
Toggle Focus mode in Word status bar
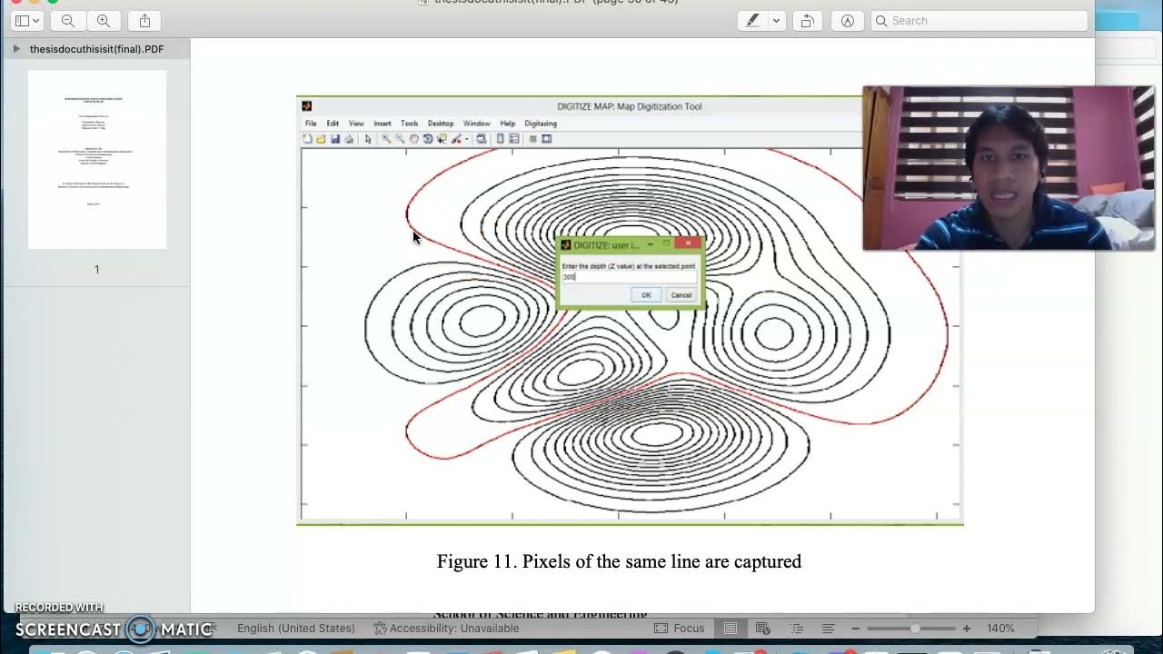point(679,629)
